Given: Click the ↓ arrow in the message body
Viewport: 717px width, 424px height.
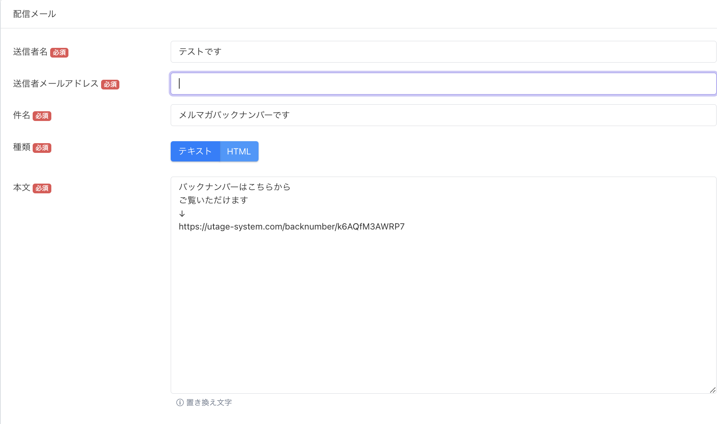Looking at the screenshot, I should coord(182,214).
